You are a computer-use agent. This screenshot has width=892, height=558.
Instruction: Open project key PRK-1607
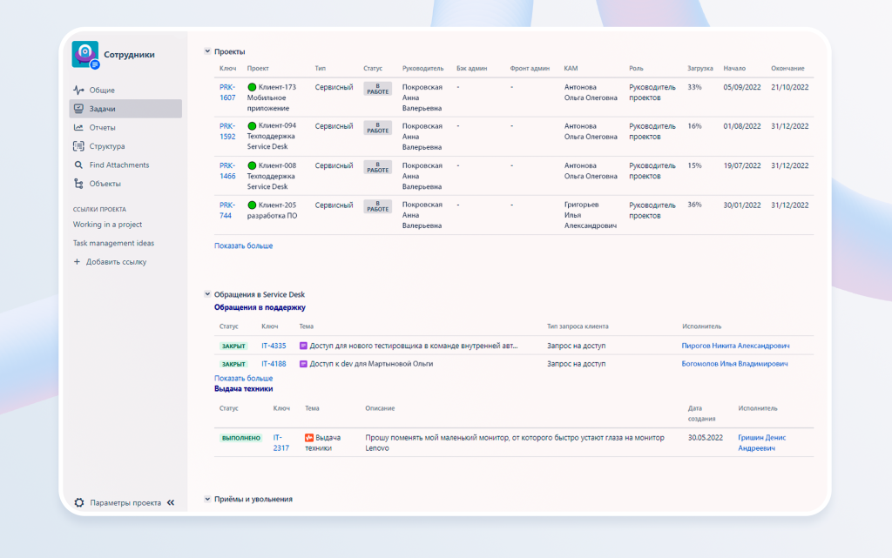pos(227,92)
